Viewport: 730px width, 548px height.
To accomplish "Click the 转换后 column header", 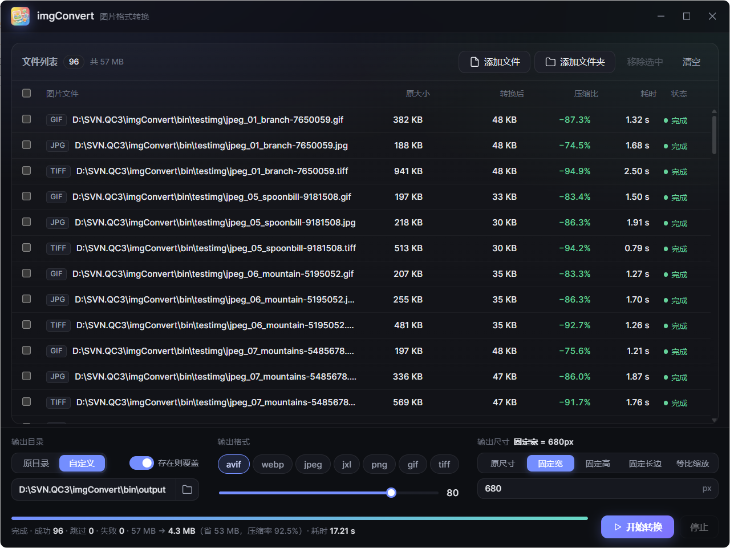I will click(512, 94).
